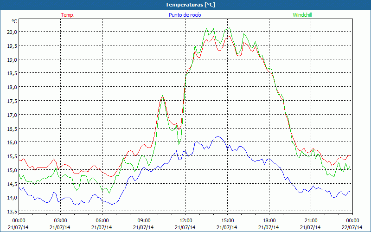Click the Temperaturas [°C] chart title

190,5
